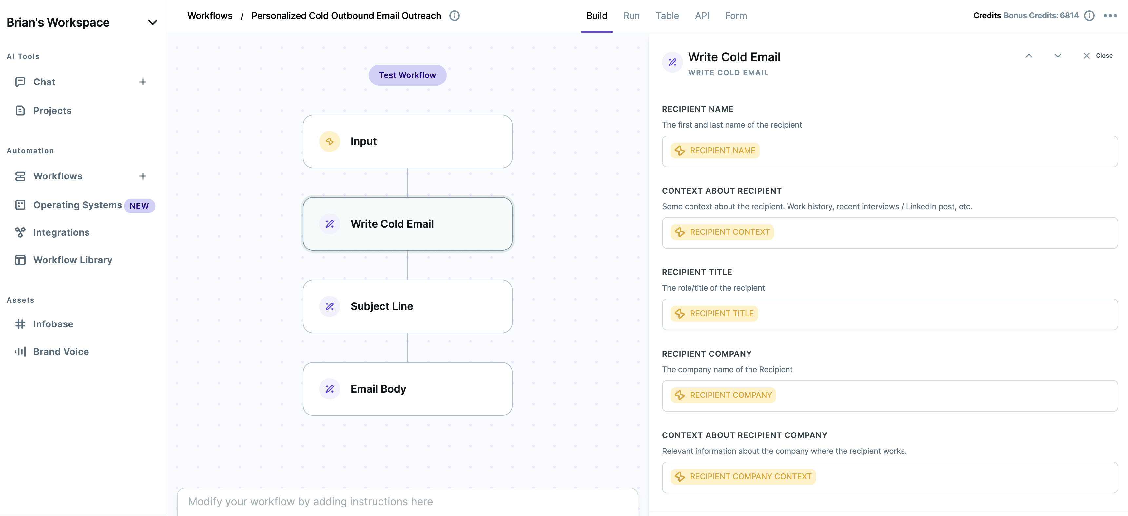Click the Chat speech bubble icon
1128x516 pixels.
pos(20,82)
